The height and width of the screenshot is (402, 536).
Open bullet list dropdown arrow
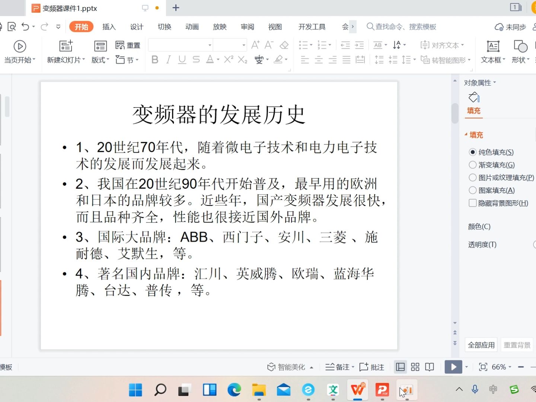[311, 45]
